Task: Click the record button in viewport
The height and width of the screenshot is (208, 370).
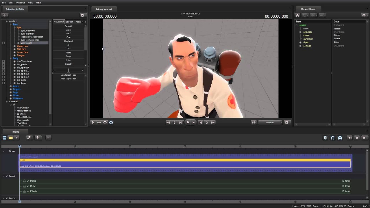Action: coord(188,122)
